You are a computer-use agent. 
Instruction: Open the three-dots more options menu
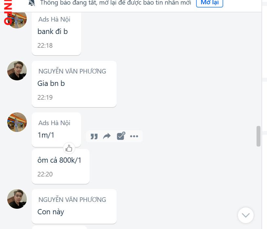pyautogui.click(x=134, y=136)
